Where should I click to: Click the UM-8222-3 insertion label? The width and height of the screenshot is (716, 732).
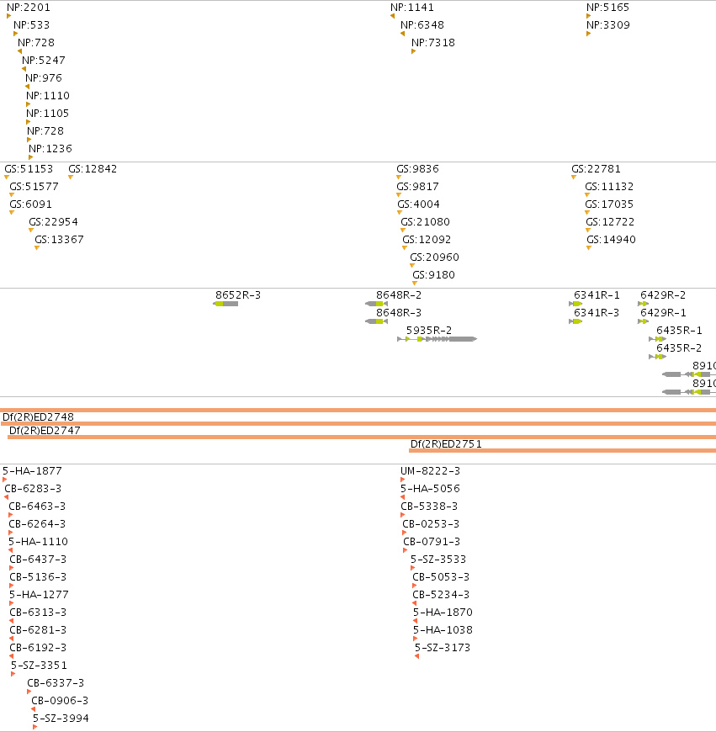click(x=430, y=471)
